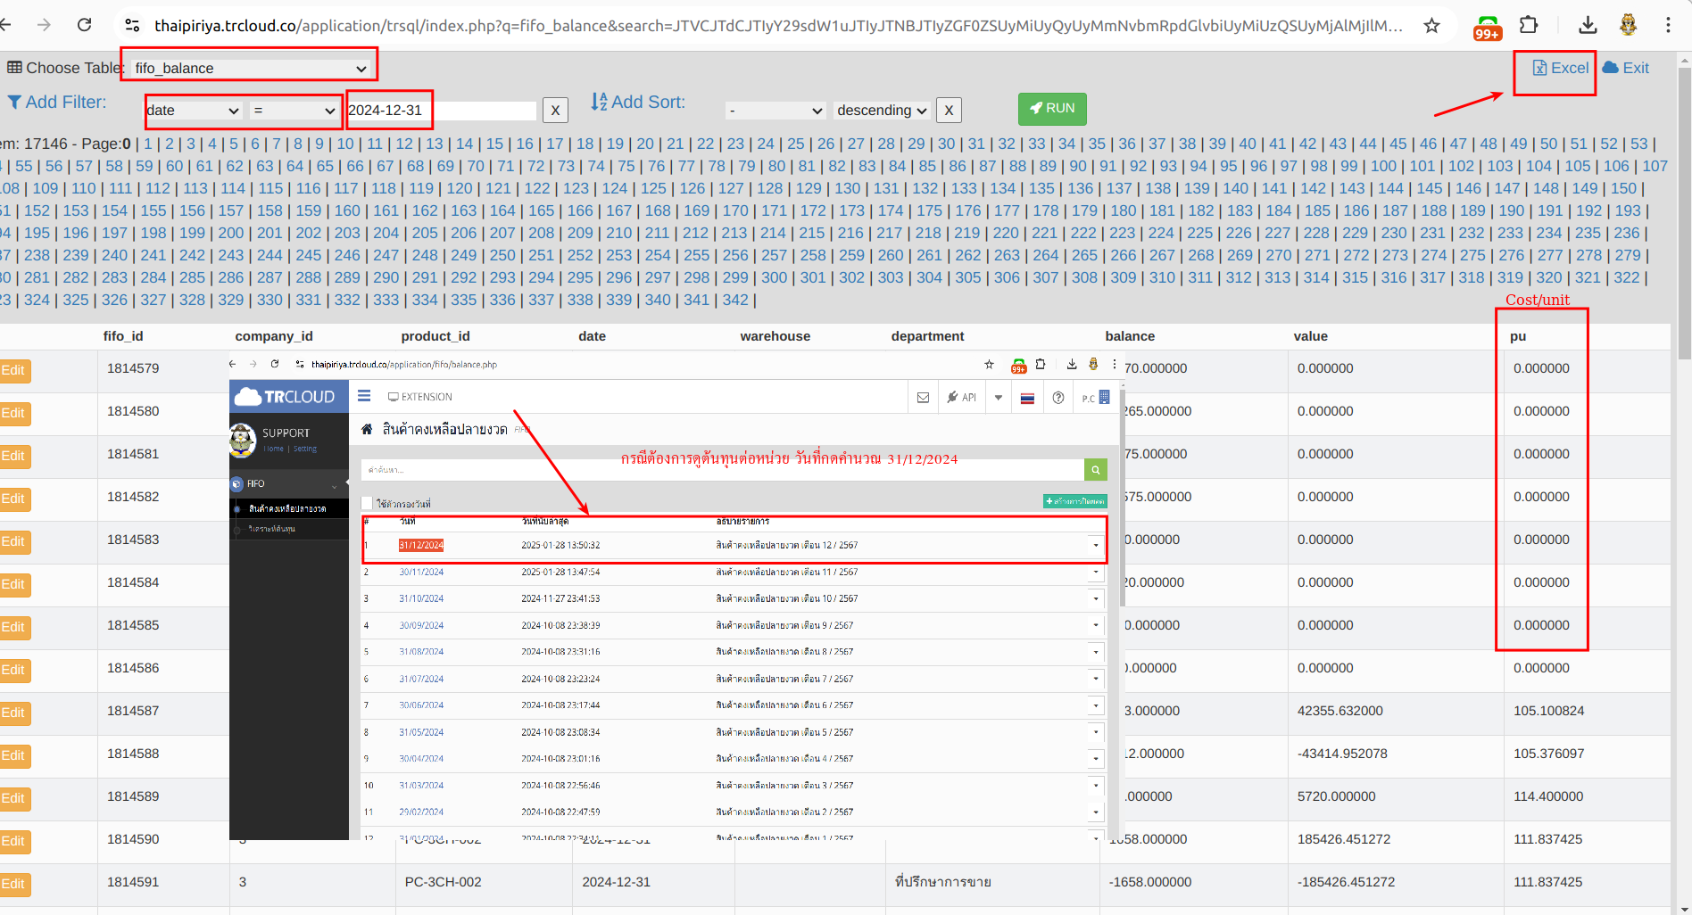
Task: Select สินค้าคงเหลือปลายงวด in FIFO sidebar
Action: (x=287, y=508)
